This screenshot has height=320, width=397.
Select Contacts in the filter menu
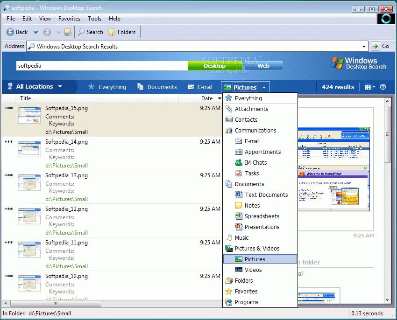(x=260, y=120)
